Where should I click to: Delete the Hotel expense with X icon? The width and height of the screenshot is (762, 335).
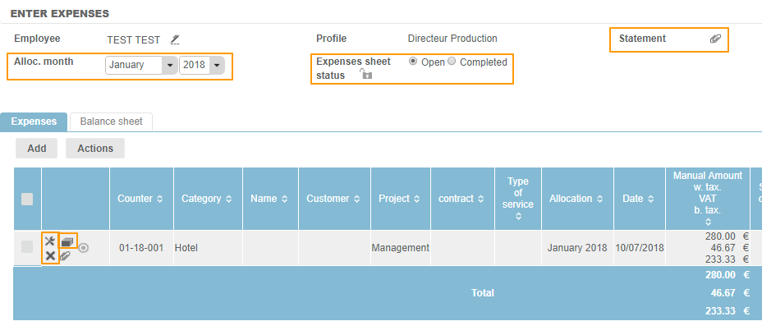[x=50, y=256]
